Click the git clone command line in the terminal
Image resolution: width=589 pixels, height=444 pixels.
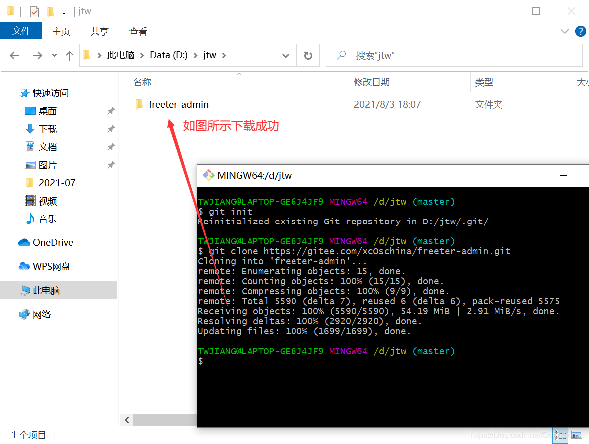point(354,251)
